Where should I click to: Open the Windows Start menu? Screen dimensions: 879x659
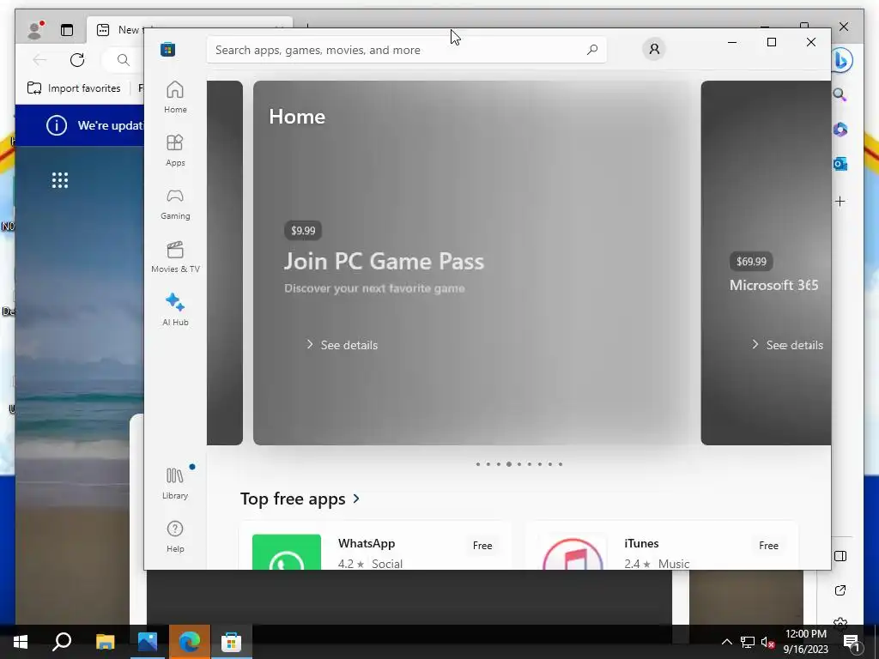click(x=21, y=642)
